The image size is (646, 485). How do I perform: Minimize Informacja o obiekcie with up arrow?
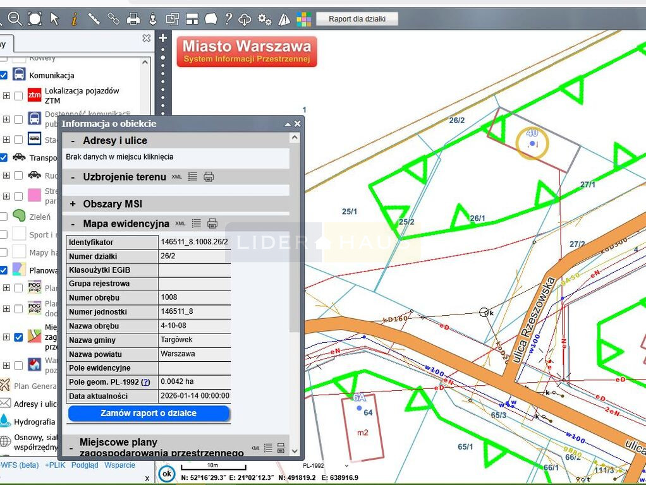[x=288, y=124]
